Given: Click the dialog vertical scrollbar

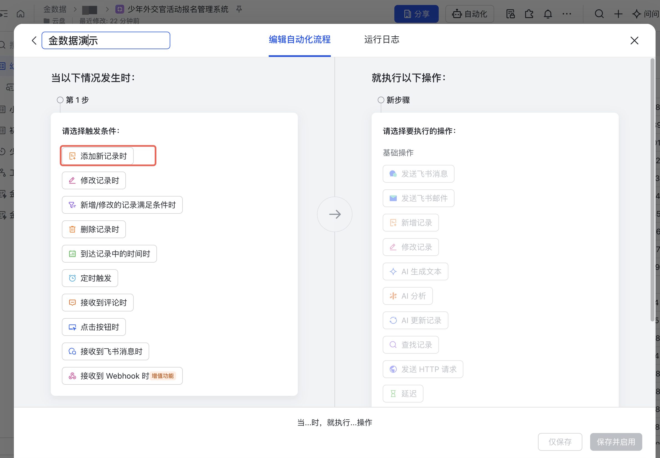Looking at the screenshot, I should (x=652, y=189).
